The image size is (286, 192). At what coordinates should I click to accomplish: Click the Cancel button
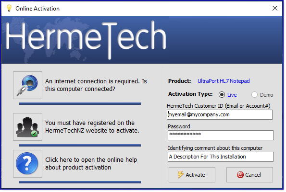[x=249, y=175]
